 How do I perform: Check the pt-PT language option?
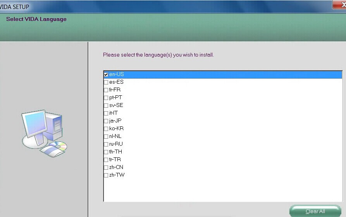[x=106, y=98]
